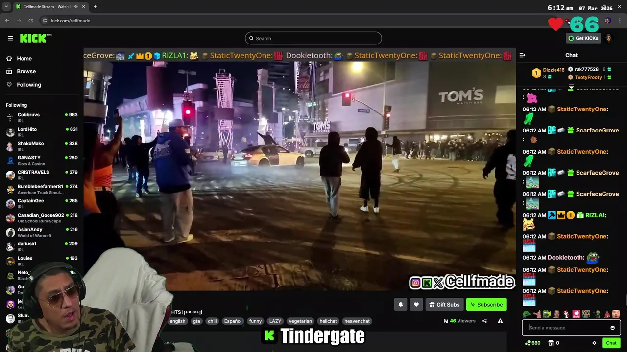Reload the kick.com page
This screenshot has width=627, height=352.
[30, 21]
